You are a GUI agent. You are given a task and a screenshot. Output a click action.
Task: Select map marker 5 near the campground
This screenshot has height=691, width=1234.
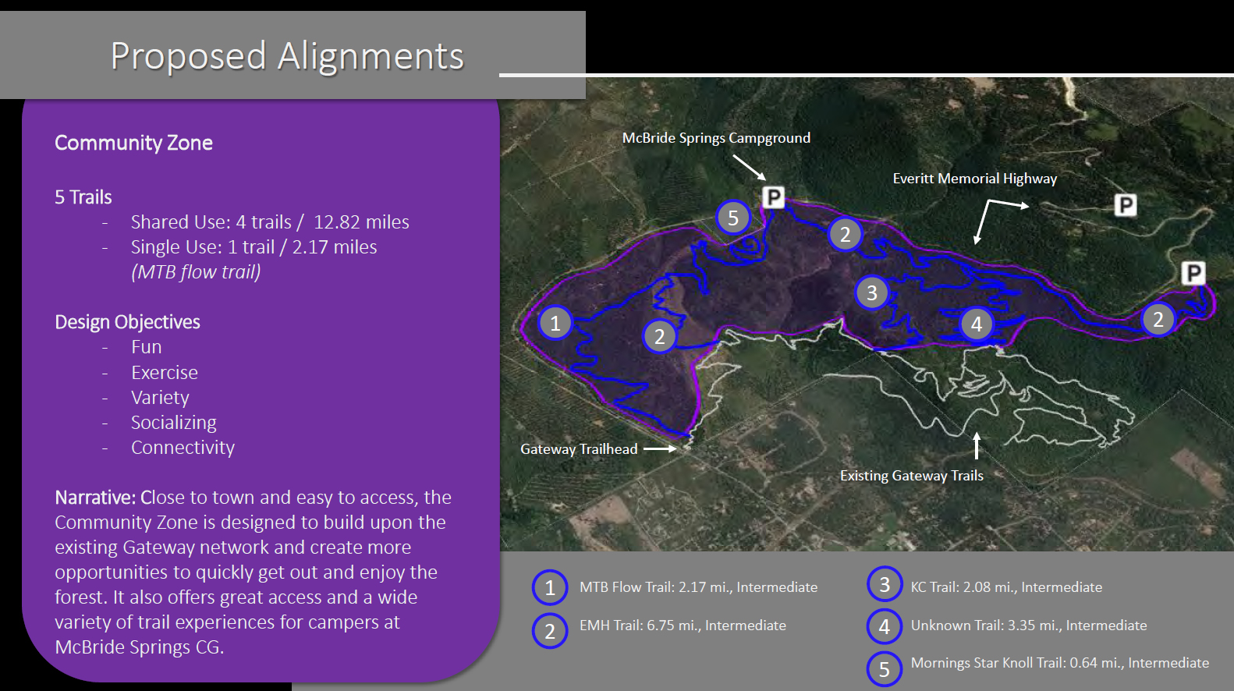(733, 218)
